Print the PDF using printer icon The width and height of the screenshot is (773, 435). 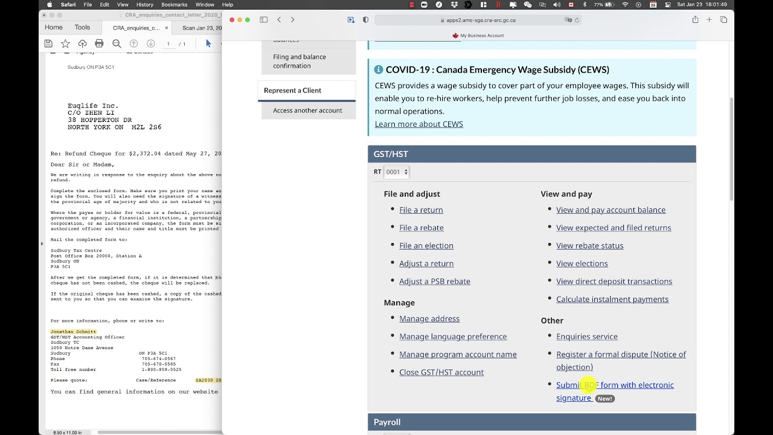(x=99, y=43)
